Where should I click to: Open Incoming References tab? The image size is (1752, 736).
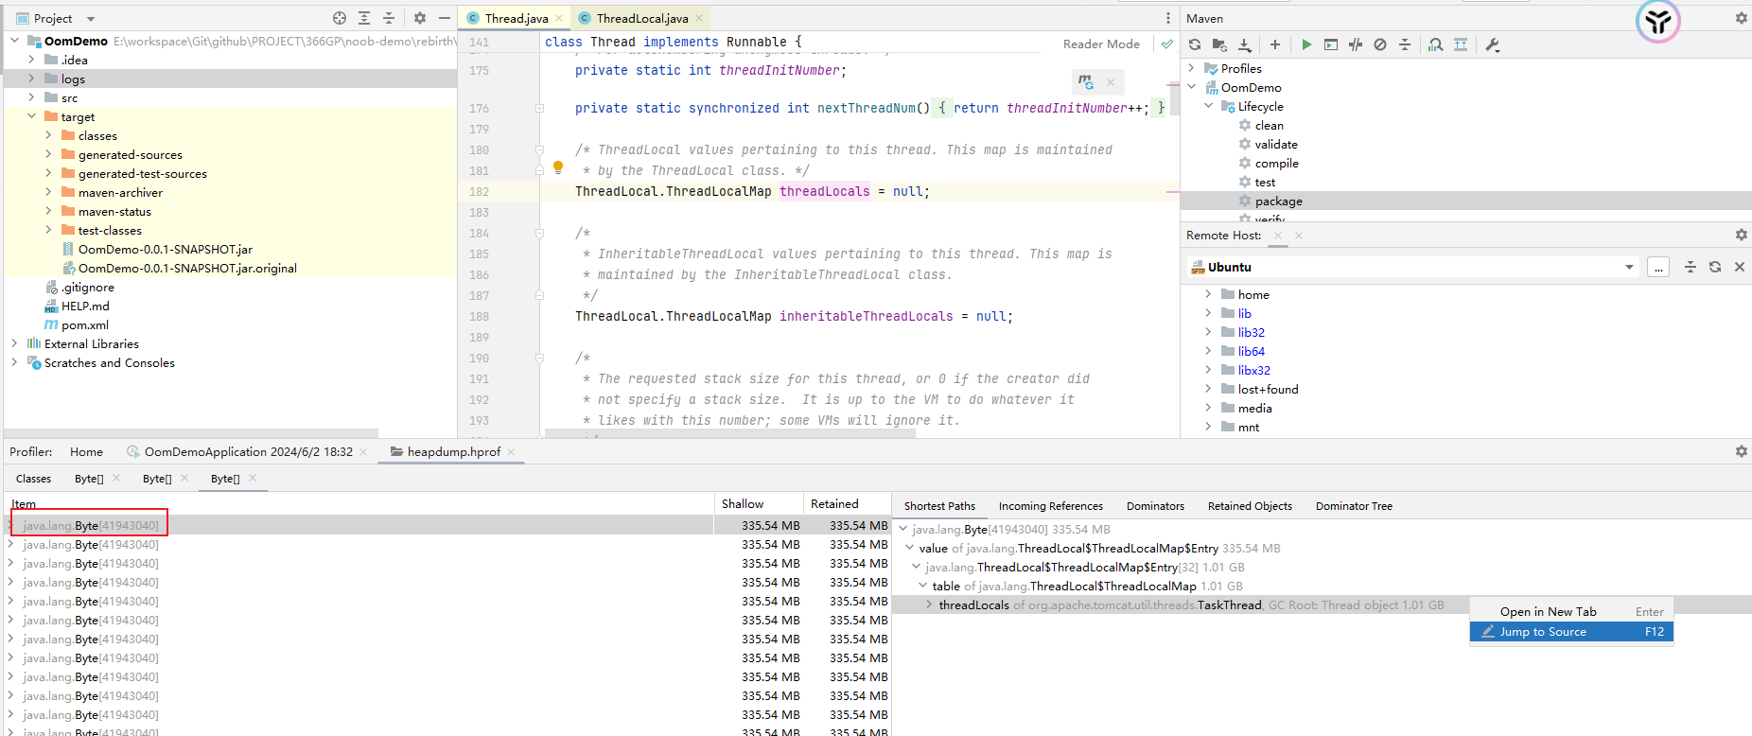pyautogui.click(x=1050, y=506)
